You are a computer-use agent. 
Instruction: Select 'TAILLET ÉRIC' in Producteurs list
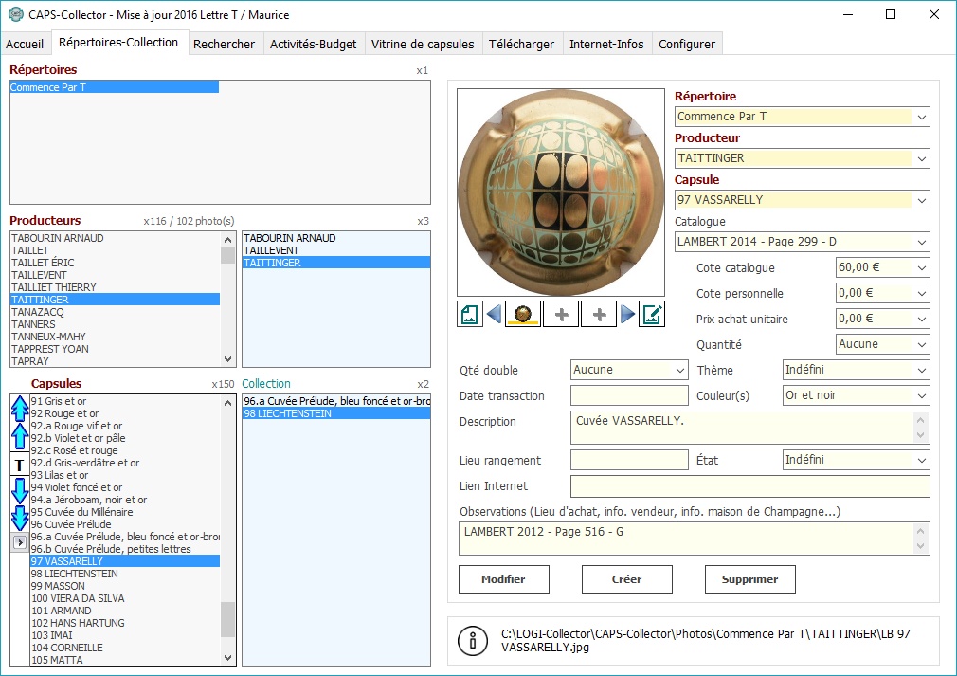(116, 263)
